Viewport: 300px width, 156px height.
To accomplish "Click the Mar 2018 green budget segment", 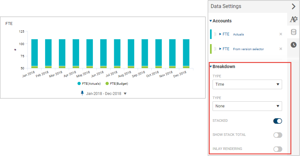I will [62, 67].
